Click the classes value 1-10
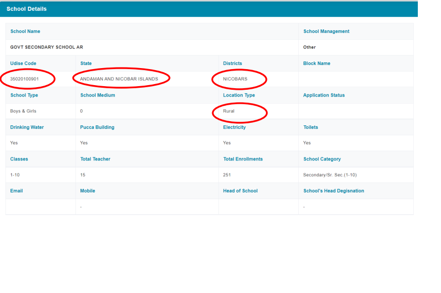The image size is (441, 293). tap(15, 175)
